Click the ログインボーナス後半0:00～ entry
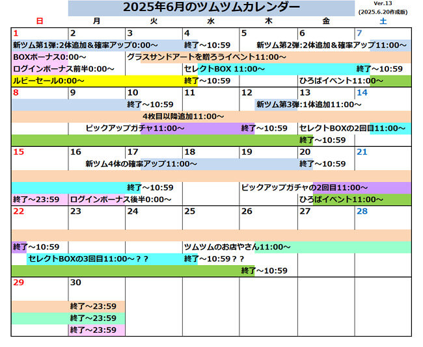Viewport: 423px width, 347px height. click(120, 199)
